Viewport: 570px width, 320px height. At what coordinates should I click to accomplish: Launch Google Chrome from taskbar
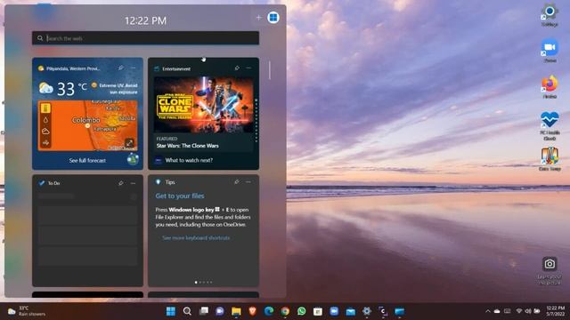pos(285,311)
